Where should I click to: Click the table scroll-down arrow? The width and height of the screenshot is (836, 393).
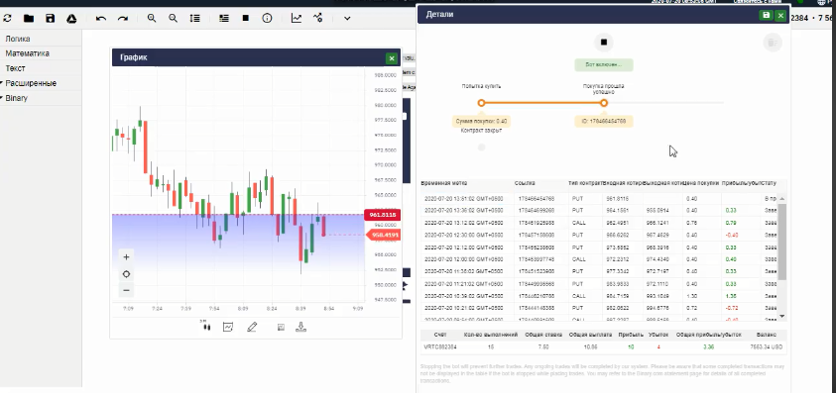point(782,317)
